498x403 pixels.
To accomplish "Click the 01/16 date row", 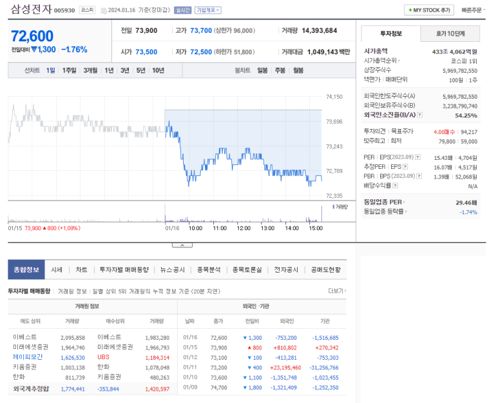I will pyautogui.click(x=190, y=337).
